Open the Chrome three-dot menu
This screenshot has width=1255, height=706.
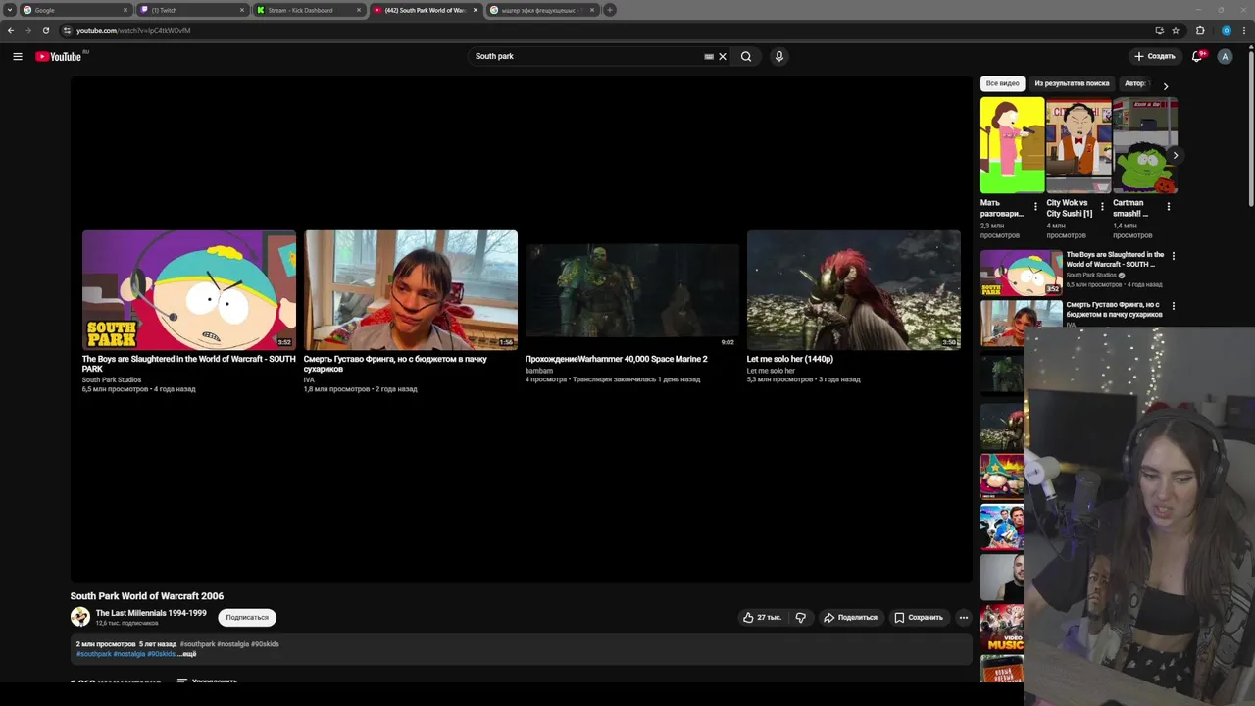[1245, 30]
